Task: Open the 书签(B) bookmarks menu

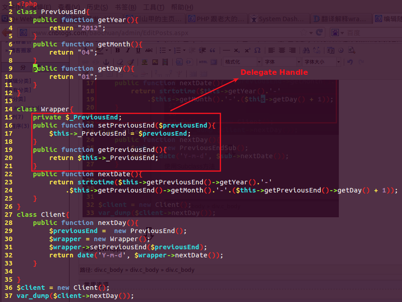Action: [x=125, y=7]
